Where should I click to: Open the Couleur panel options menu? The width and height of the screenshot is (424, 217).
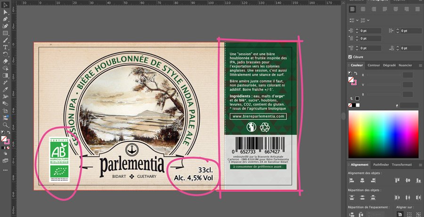420,65
